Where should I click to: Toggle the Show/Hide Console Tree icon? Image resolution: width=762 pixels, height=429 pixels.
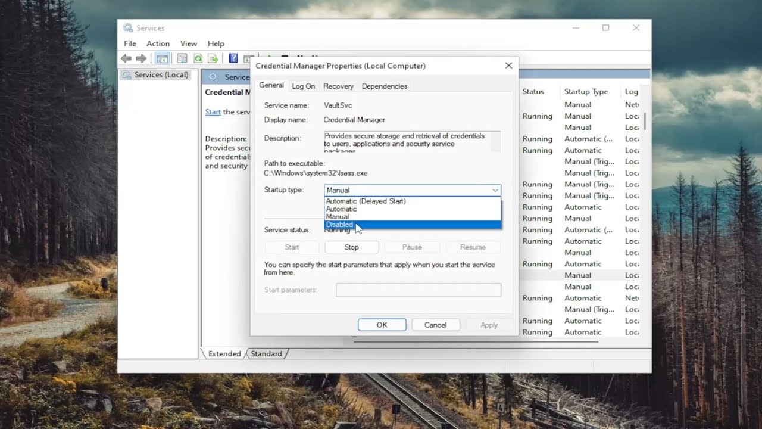click(162, 58)
